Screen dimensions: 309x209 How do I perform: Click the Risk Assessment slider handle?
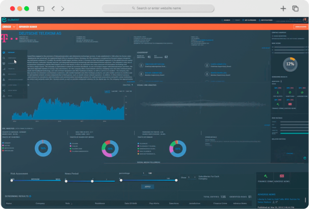(12, 180)
